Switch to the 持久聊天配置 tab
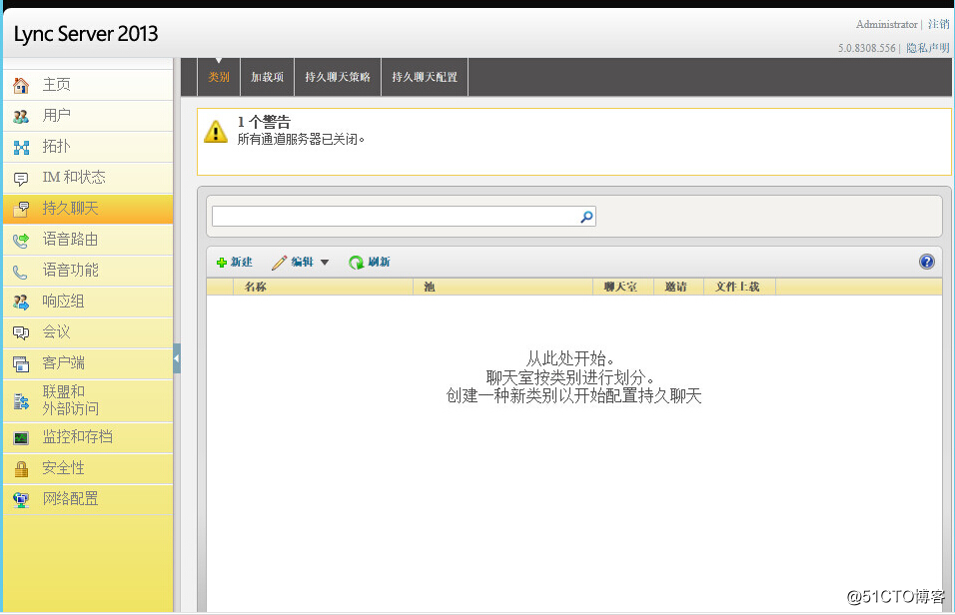The image size is (955, 615). [425, 77]
